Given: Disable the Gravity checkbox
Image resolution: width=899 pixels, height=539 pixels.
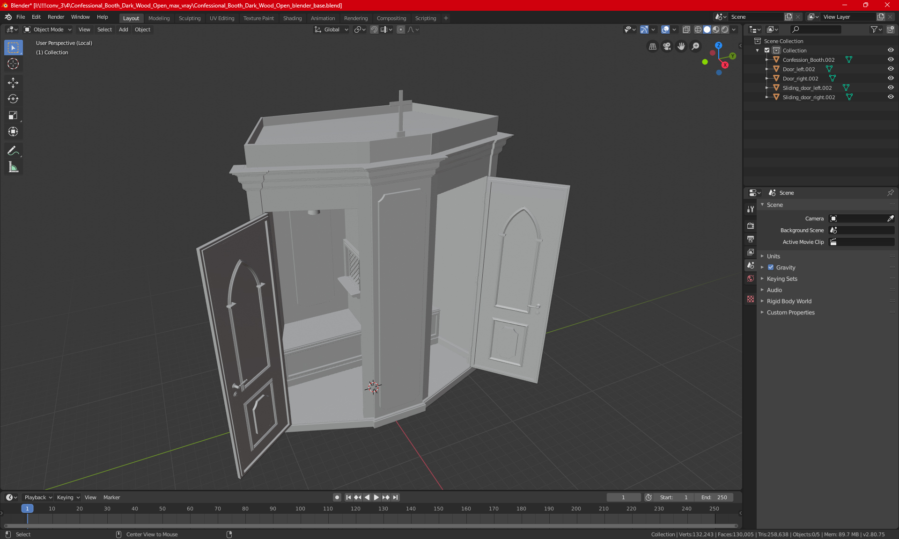Looking at the screenshot, I should [x=771, y=268].
